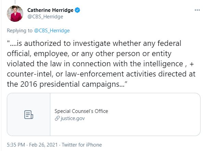The height and width of the screenshot is (151, 206).
Task: Open the three-dot more options menu
Action: click(x=197, y=10)
